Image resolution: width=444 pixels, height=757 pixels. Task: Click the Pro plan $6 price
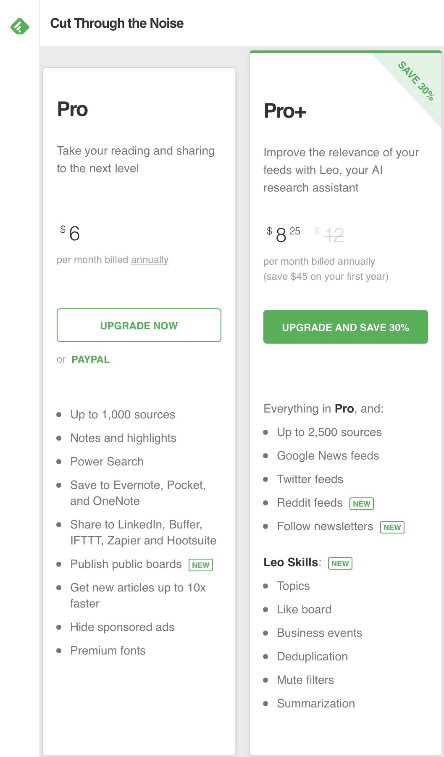tap(74, 234)
